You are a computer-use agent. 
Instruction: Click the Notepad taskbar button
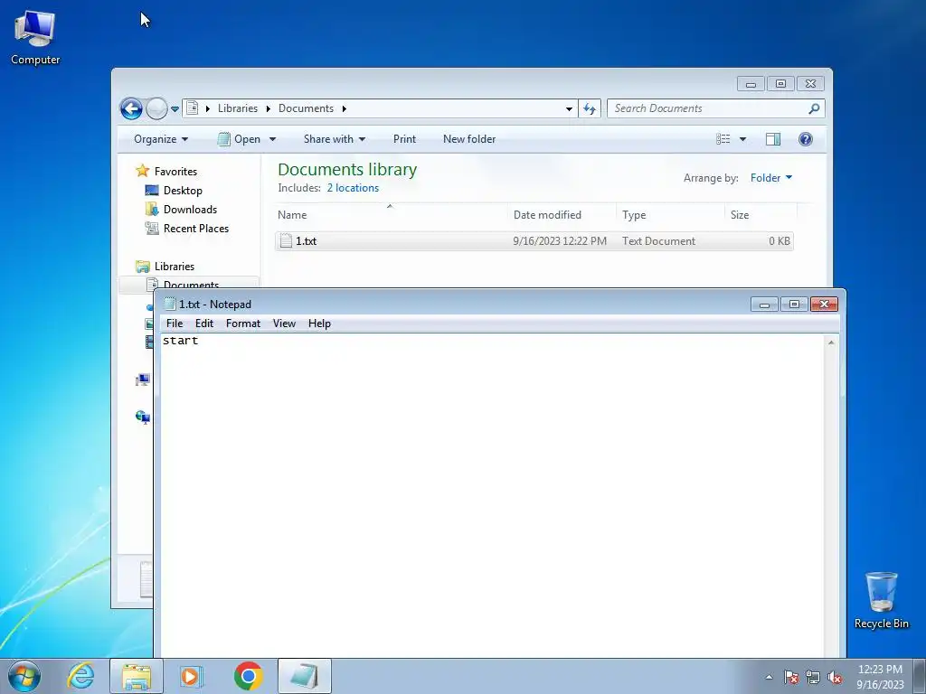pyautogui.click(x=304, y=676)
